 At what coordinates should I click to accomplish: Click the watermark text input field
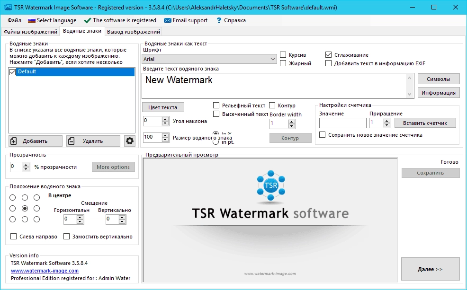[274, 86]
